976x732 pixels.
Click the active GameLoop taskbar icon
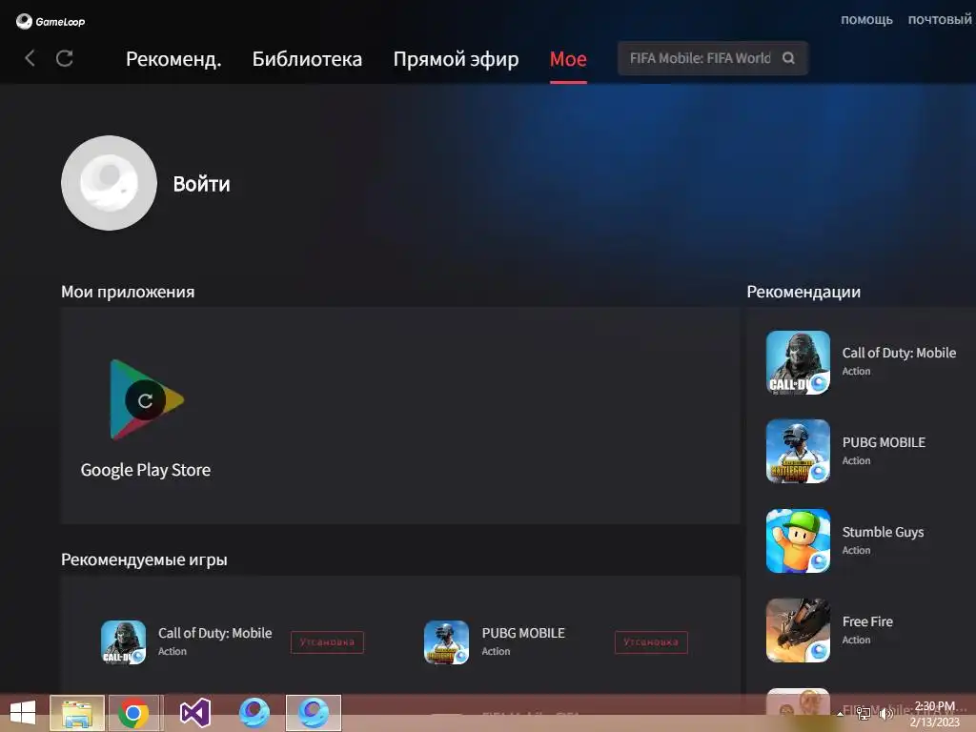coord(313,713)
